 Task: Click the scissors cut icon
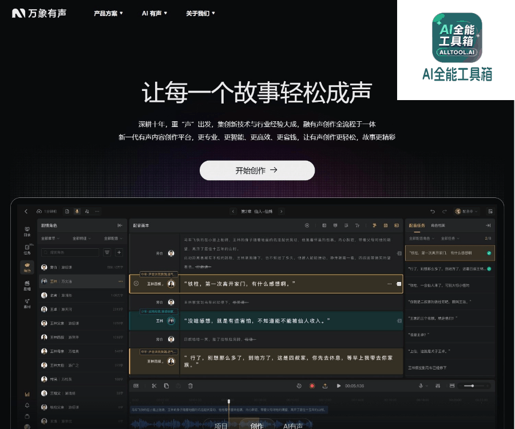pos(154,386)
